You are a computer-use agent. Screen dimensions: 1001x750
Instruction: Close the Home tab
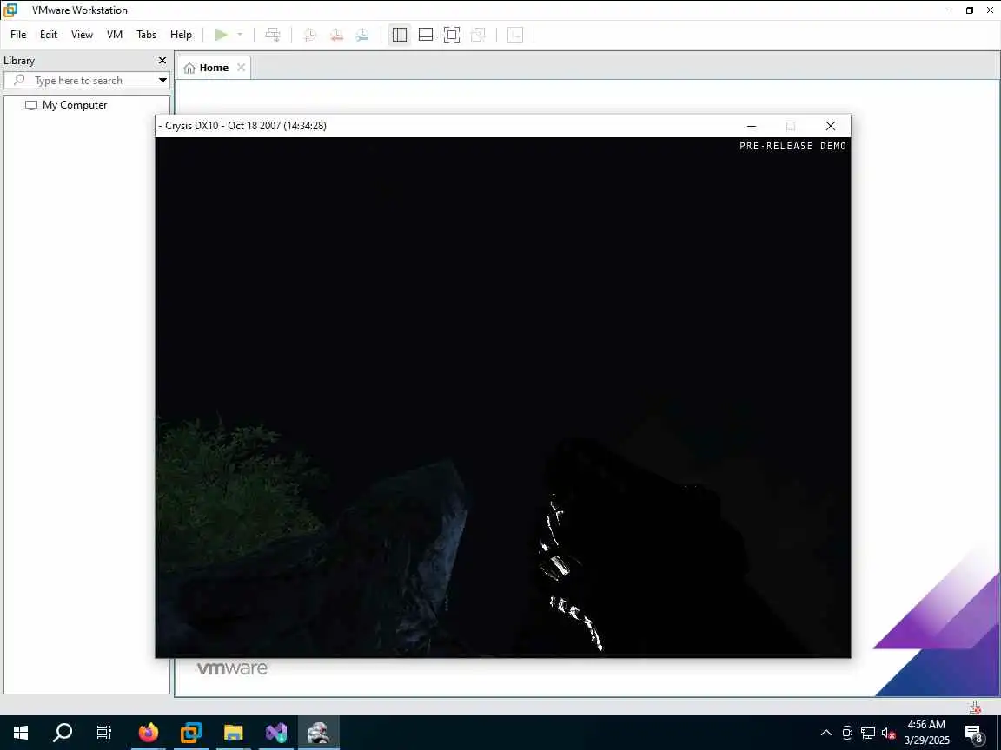241,68
